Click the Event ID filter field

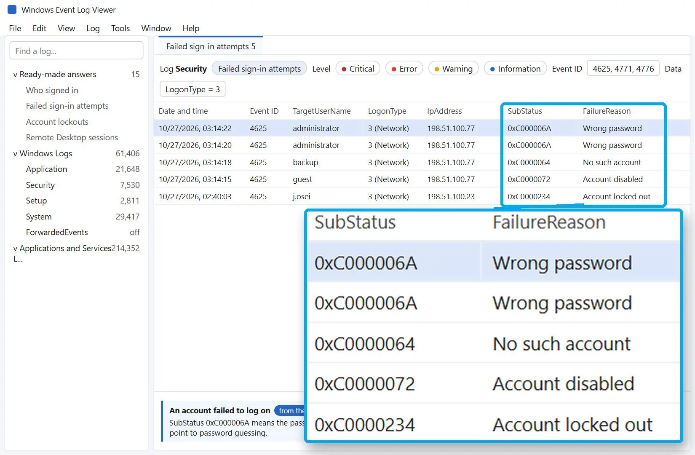(623, 69)
